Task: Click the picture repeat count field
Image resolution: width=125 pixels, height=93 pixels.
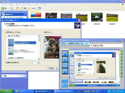Action: coord(34,63)
